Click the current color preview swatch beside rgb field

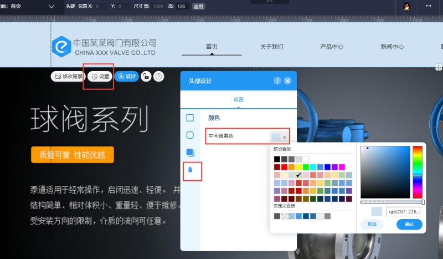377,211
